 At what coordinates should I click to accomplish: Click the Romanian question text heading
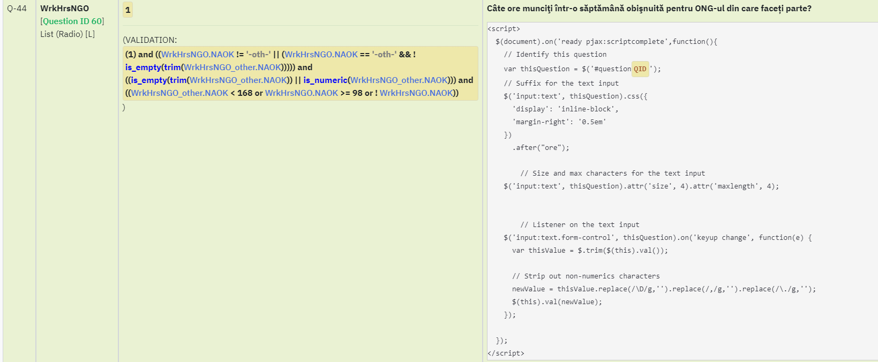pyautogui.click(x=649, y=9)
